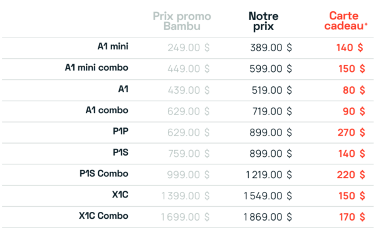This screenshot has width=376, height=230.
Task: Click the 599.00 $ A1 mini combo price
Action: click(271, 69)
